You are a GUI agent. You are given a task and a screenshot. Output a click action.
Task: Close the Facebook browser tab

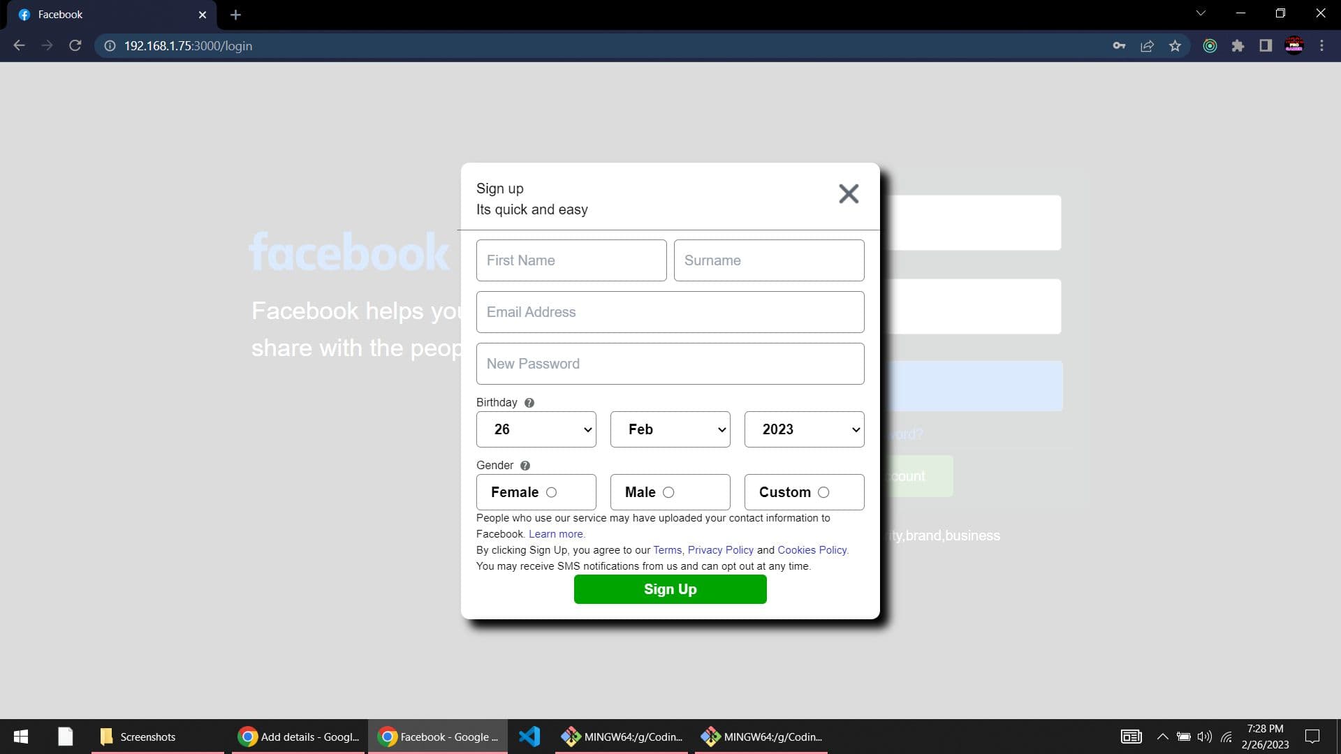click(203, 15)
